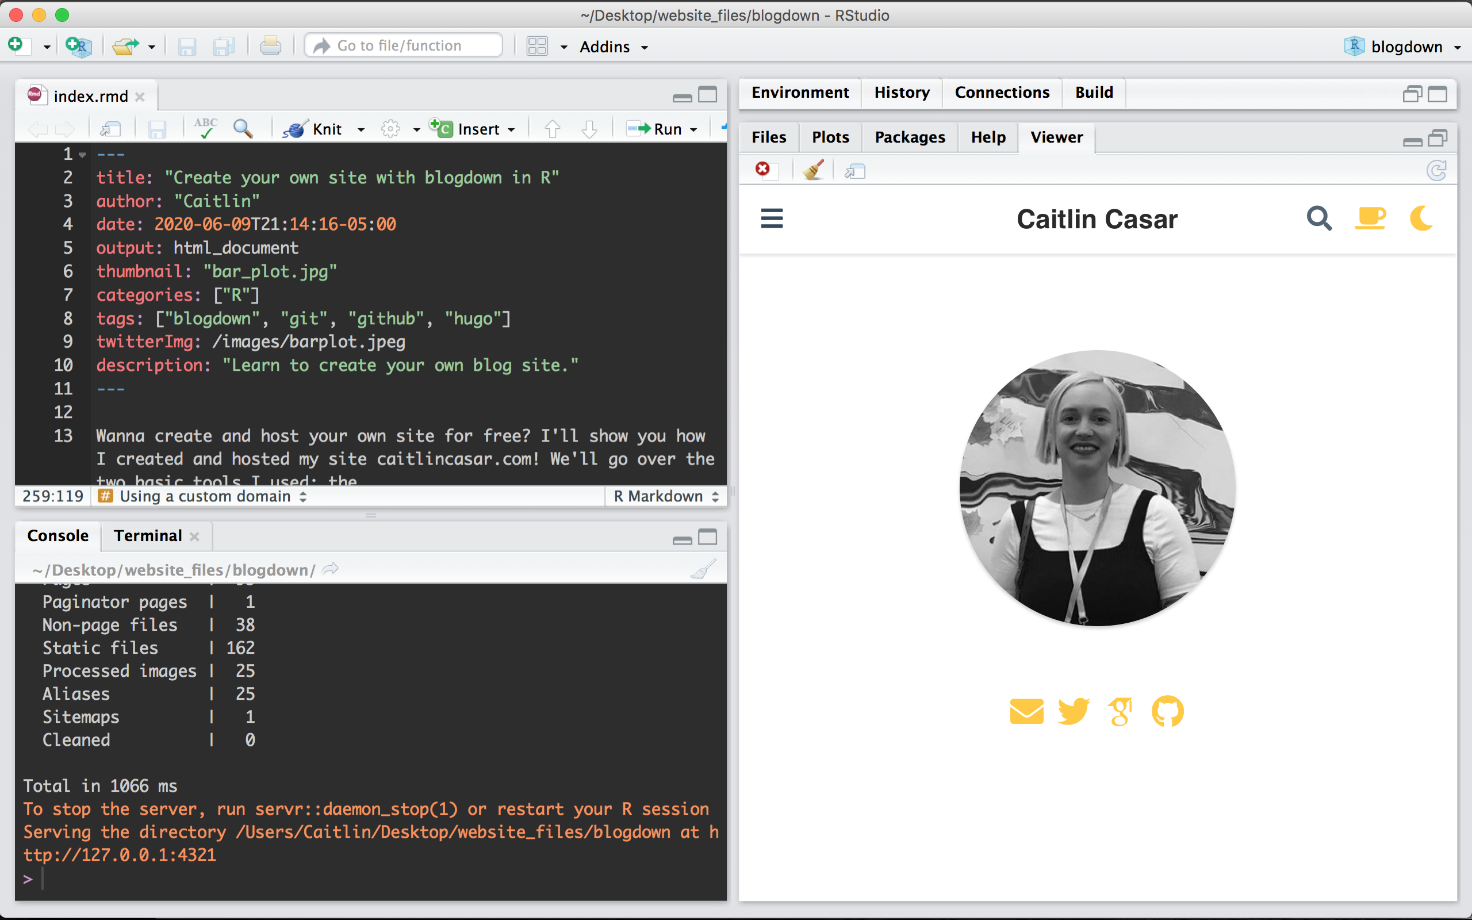
Task: Toggle dark mode with the moon icon
Action: coord(1421,218)
